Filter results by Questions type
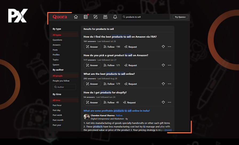The width and height of the screenshot is (239, 145). [x=57, y=40]
